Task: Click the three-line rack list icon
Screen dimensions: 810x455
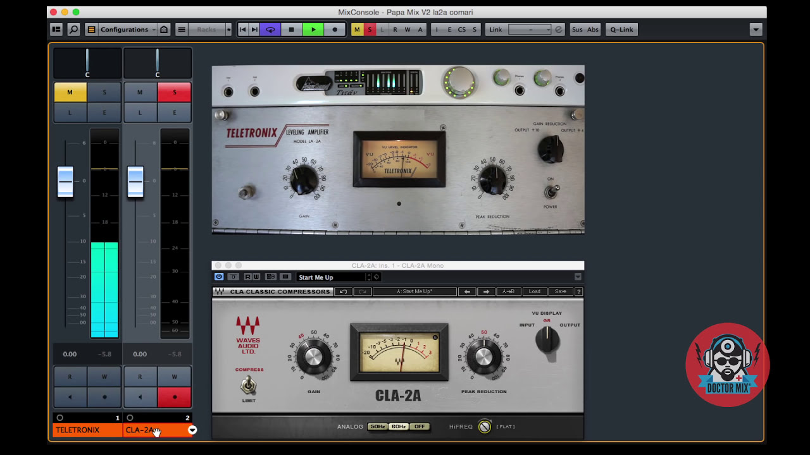Action: click(x=182, y=30)
